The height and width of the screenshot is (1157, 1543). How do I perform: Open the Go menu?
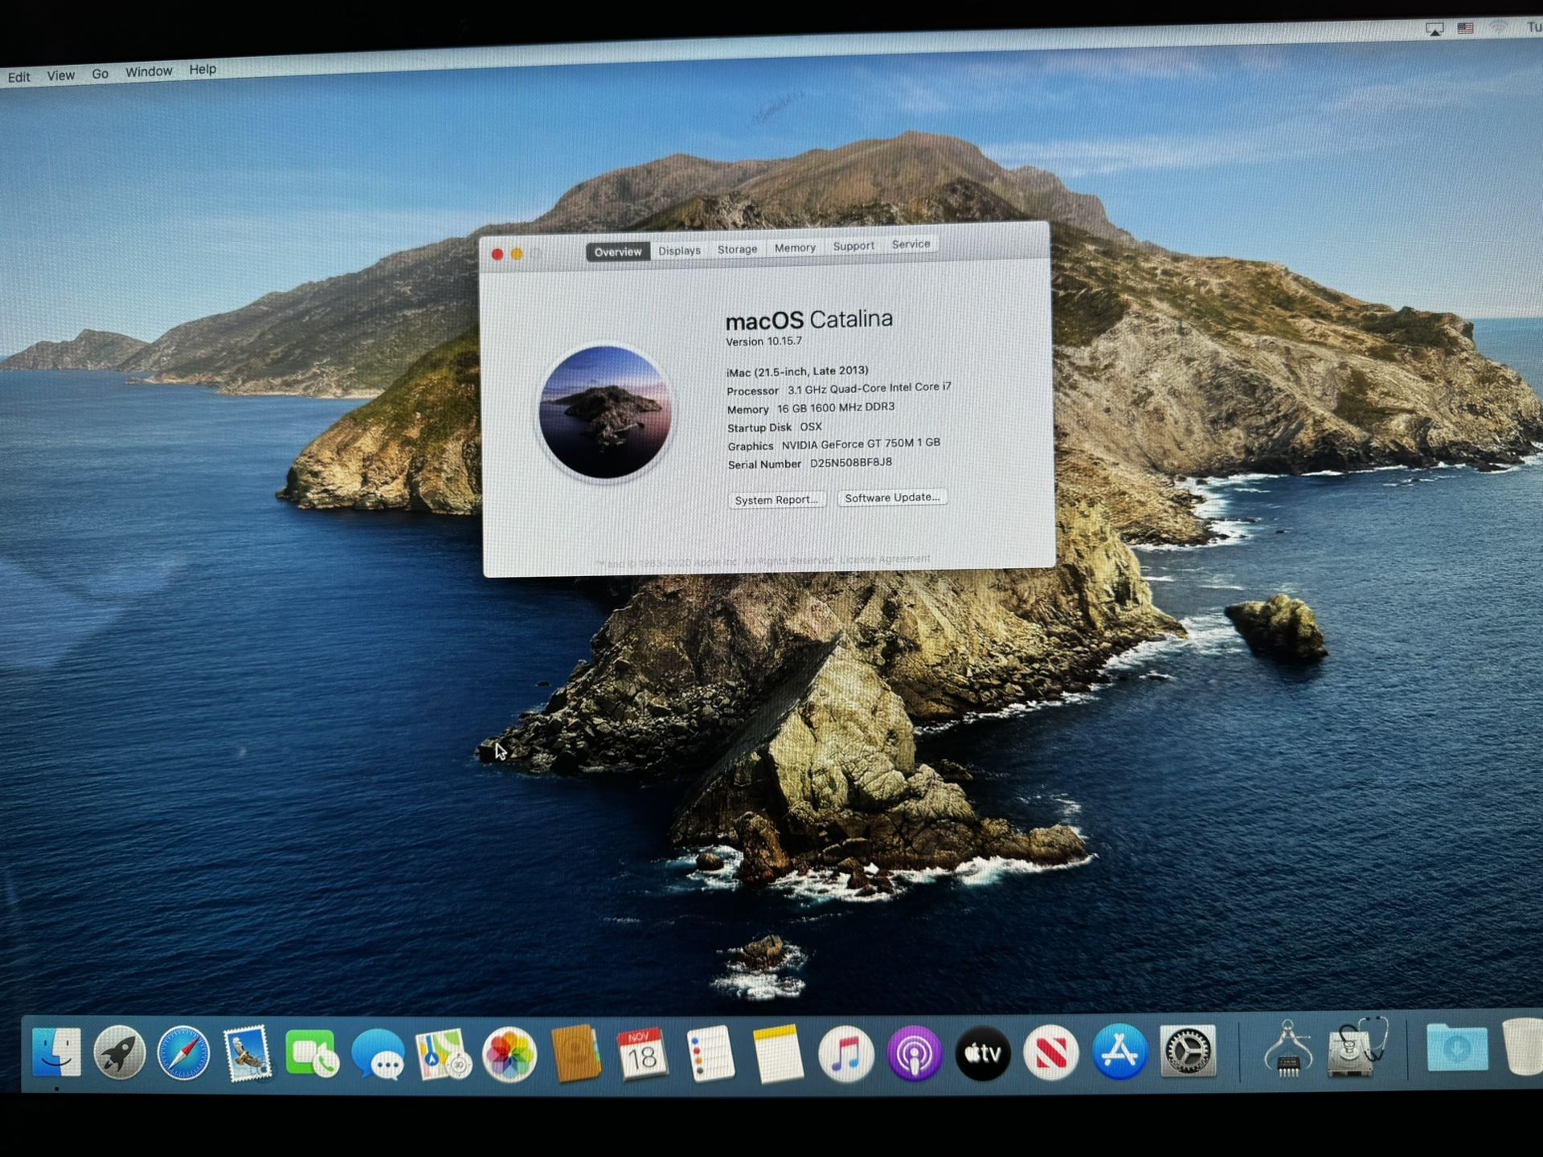pos(100,72)
